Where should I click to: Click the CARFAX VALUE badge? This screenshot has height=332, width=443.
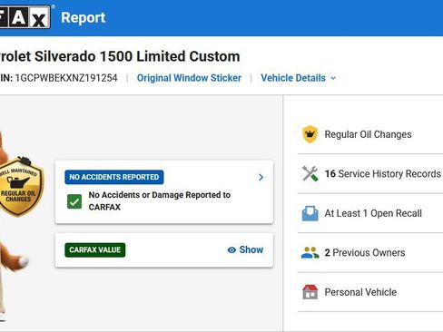point(95,249)
